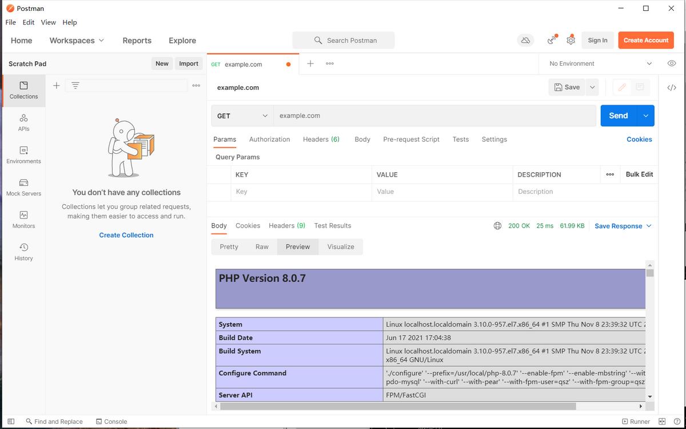Image resolution: width=686 pixels, height=429 pixels.
Task: Expand the Save button options
Action: (x=592, y=87)
